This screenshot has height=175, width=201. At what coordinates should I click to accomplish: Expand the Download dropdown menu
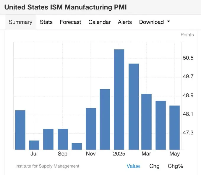(151, 22)
